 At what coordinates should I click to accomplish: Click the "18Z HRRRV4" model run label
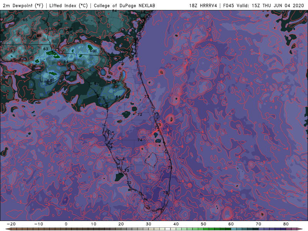[x=203, y=5]
